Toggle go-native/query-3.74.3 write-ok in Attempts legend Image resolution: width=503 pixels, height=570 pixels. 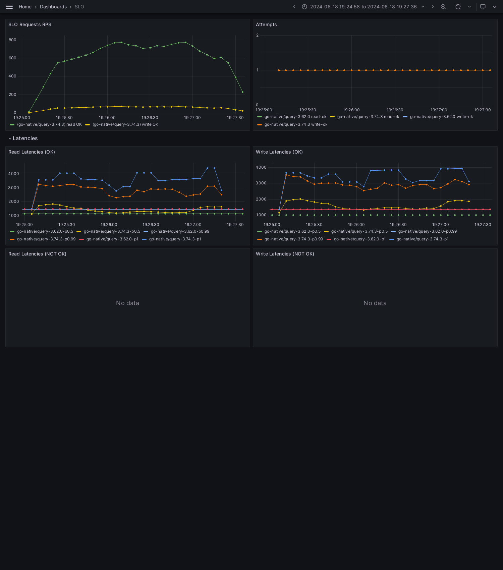pyautogui.click(x=296, y=124)
